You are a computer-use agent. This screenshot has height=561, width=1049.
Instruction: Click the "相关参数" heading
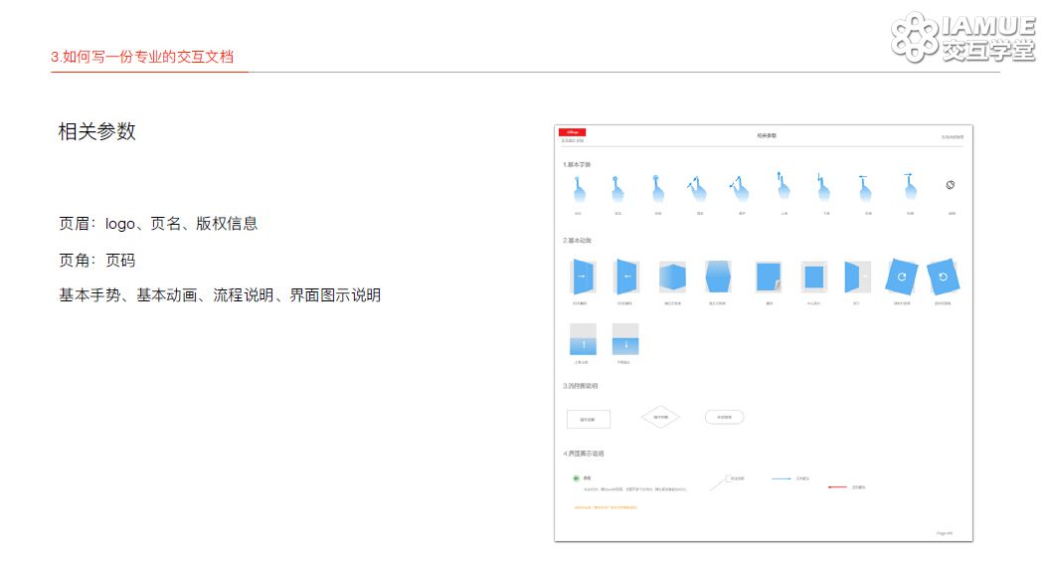(x=97, y=131)
